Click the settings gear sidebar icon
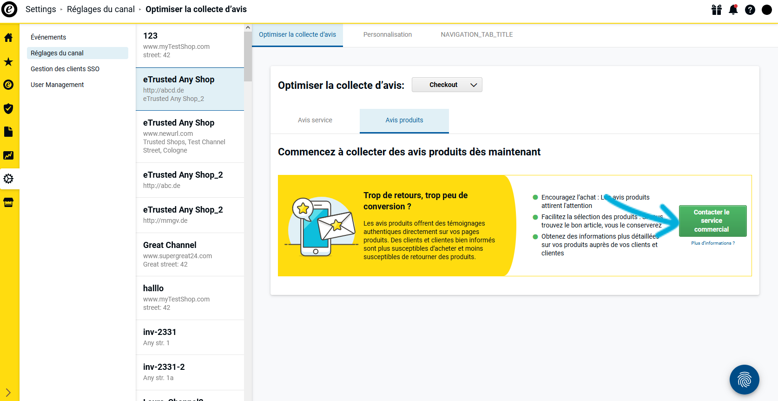The width and height of the screenshot is (778, 401). tap(8, 179)
